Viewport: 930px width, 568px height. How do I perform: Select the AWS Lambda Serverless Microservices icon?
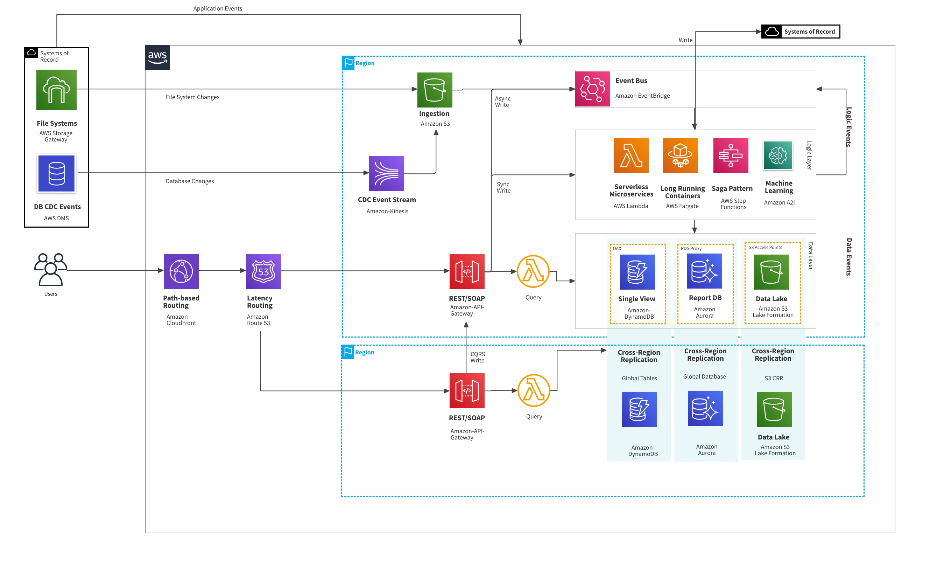pyautogui.click(x=631, y=155)
